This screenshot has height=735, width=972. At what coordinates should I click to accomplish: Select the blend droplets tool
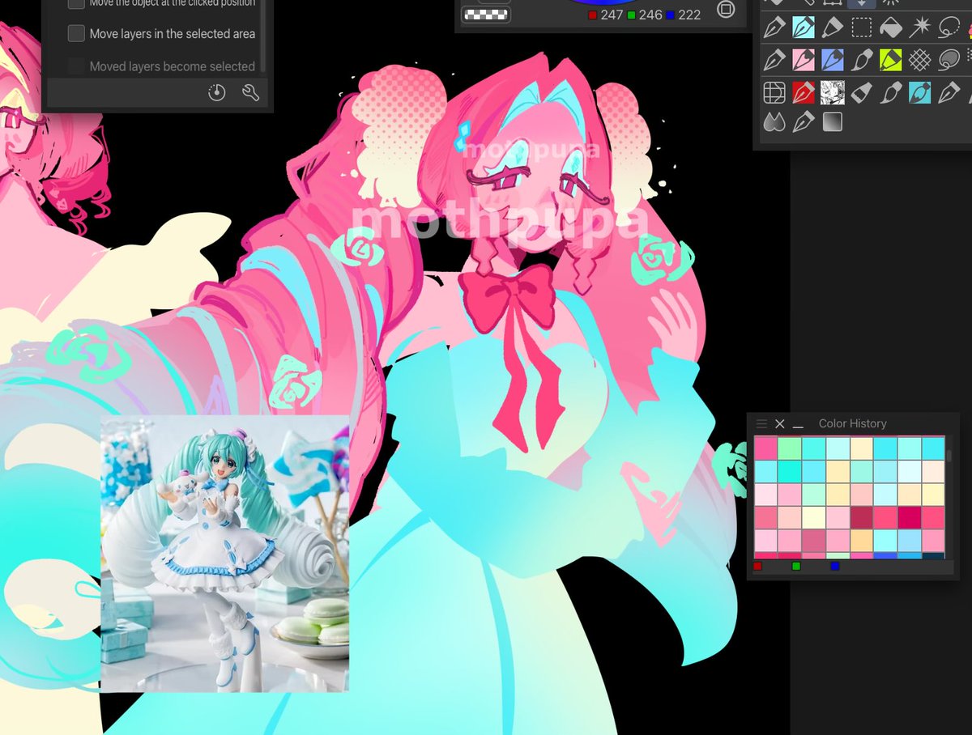click(774, 122)
